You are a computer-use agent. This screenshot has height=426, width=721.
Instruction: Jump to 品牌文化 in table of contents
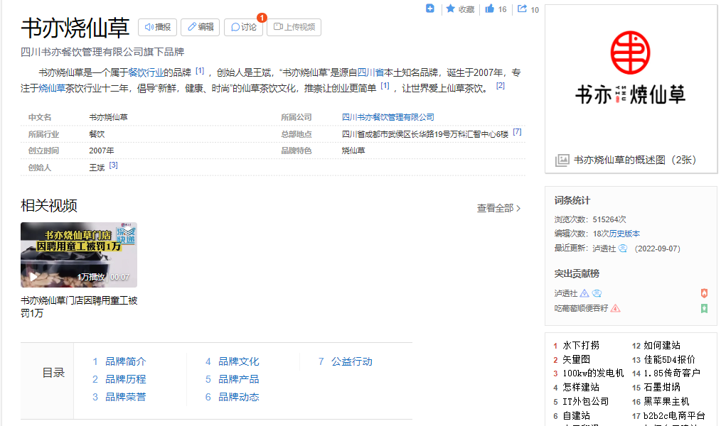tap(238, 361)
